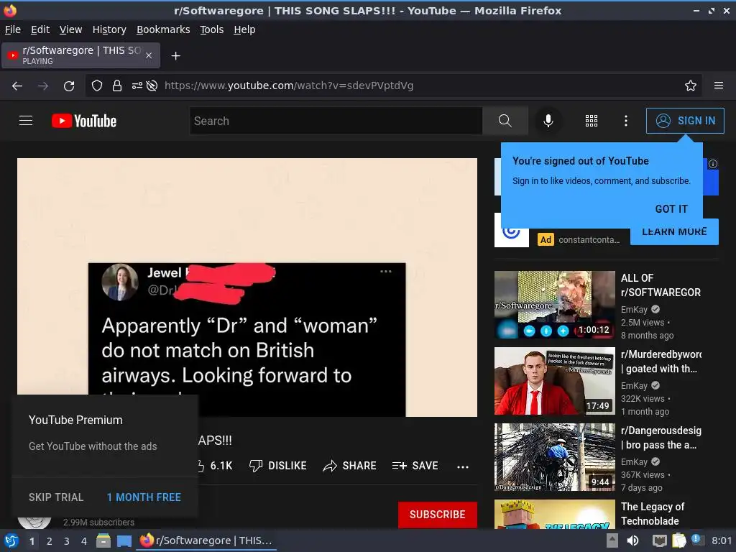736x552 pixels.
Task: Open the taskbar start menu icon
Action: [11, 540]
